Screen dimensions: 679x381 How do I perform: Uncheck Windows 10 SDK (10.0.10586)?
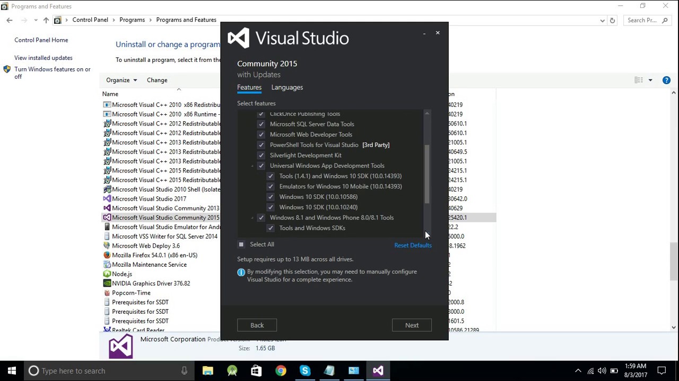(x=271, y=197)
